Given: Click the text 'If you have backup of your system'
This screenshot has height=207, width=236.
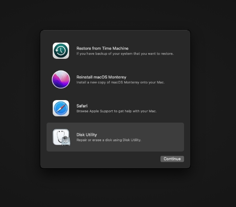Looking at the screenshot, I should point(105,53).
